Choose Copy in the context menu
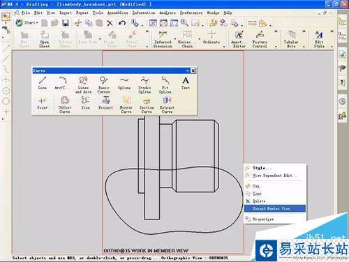Viewport: 349px width, 262px height. (275, 193)
